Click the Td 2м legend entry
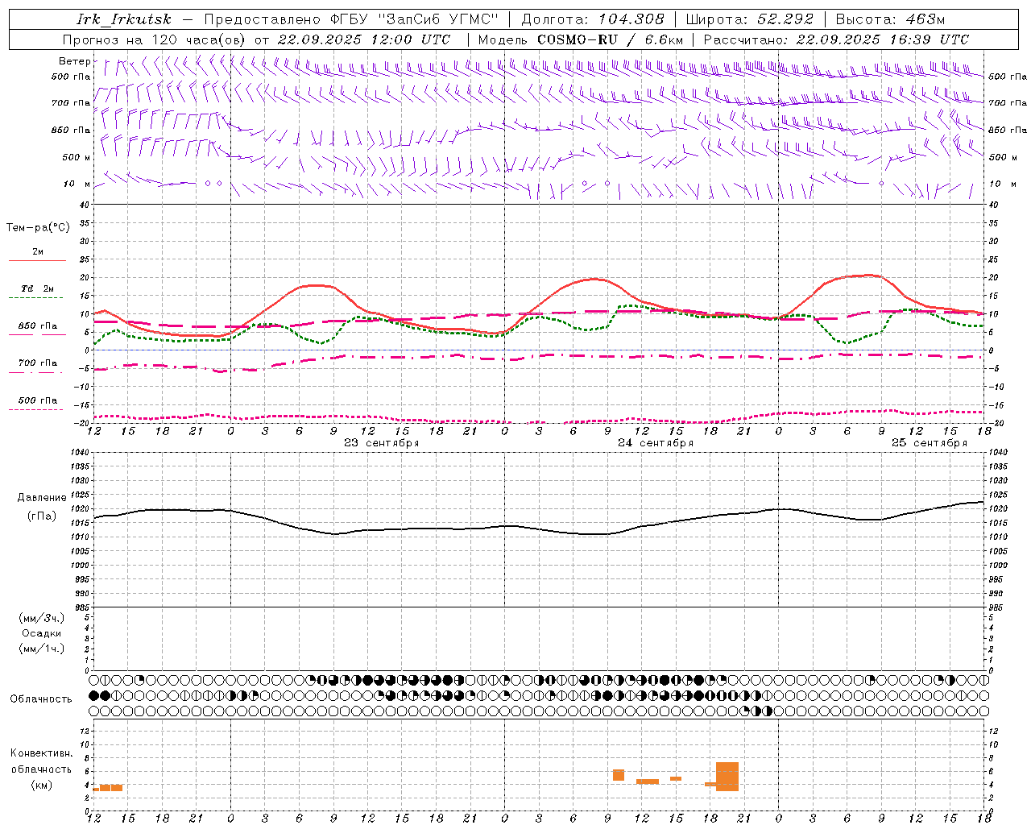 (x=37, y=288)
